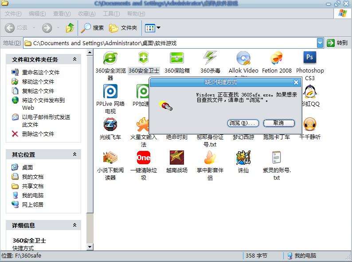Select the 千千静听 player icon

coord(310,124)
